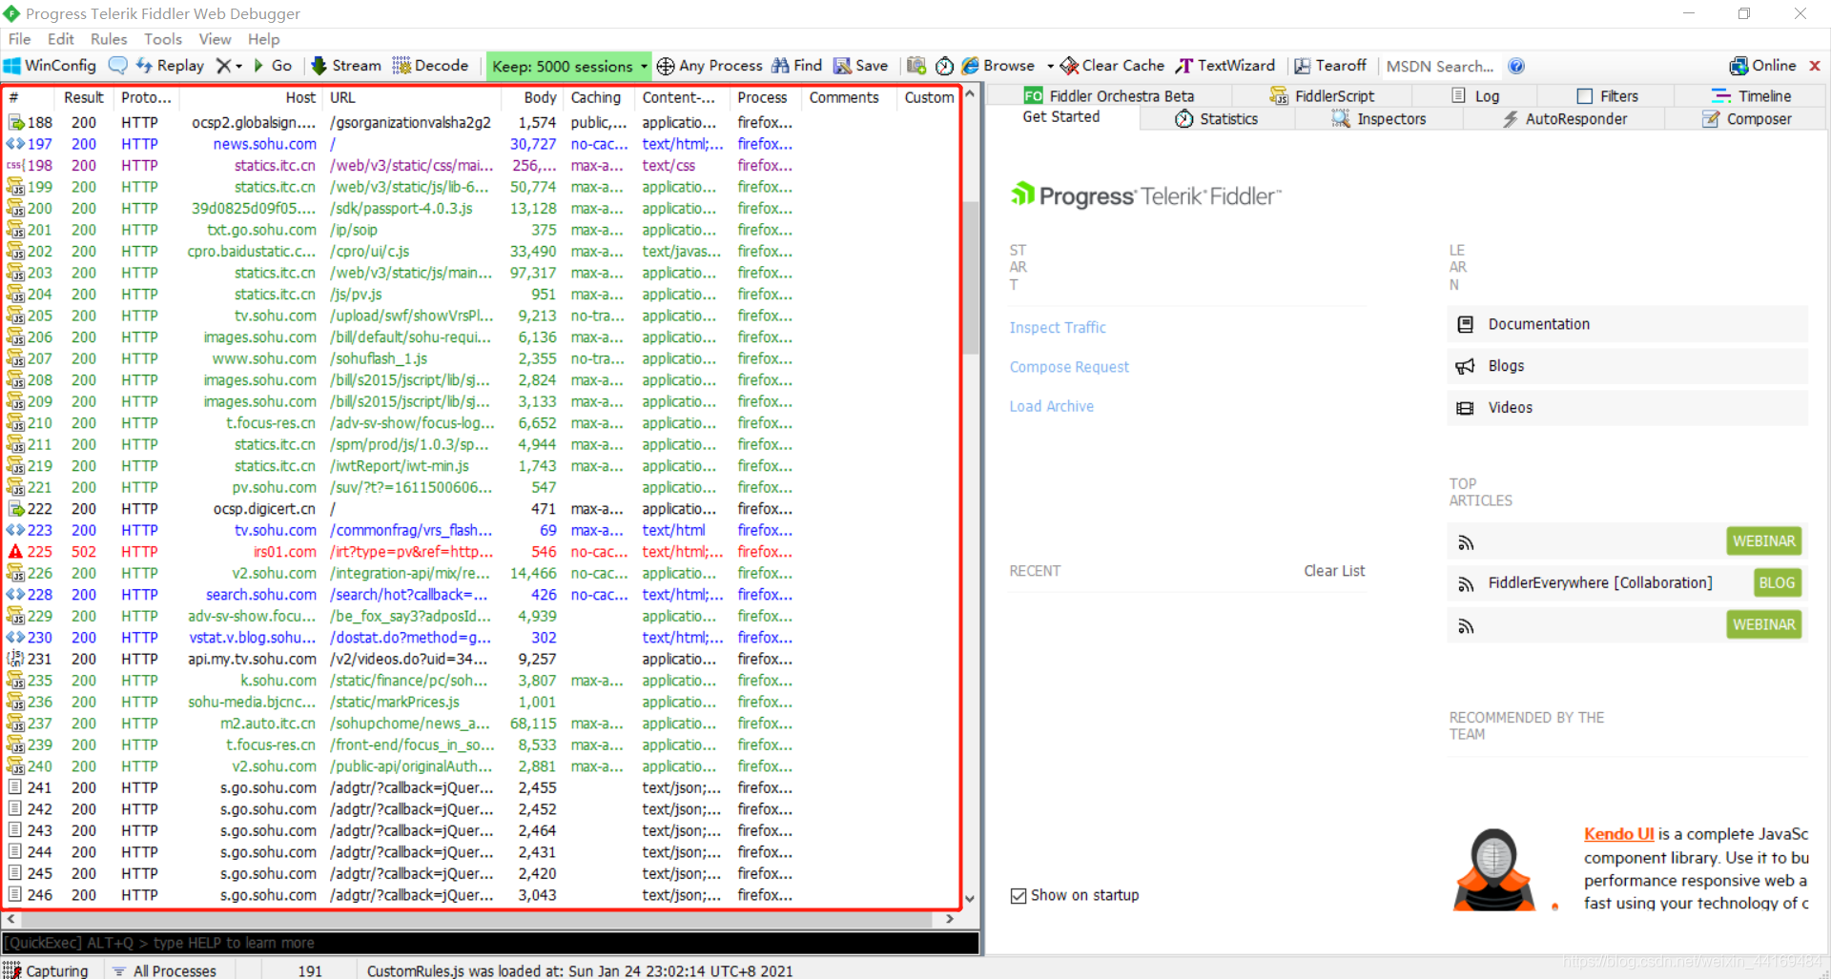Open the Edit menu
Image resolution: width=1831 pixels, height=979 pixels.
[61, 39]
